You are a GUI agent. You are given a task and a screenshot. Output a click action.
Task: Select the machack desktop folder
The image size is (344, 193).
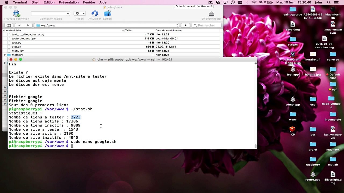pos(333,146)
